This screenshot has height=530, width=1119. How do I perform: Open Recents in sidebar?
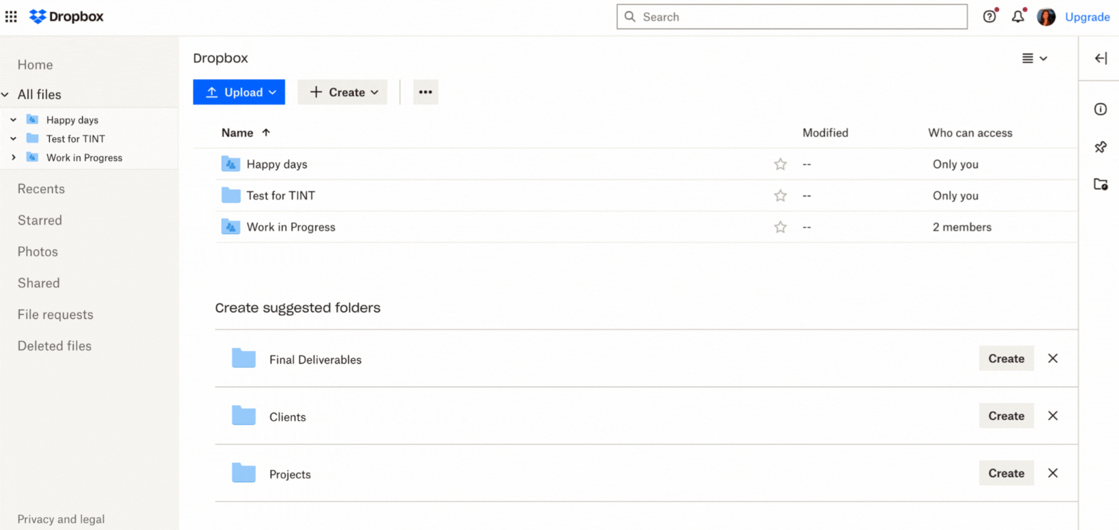(41, 189)
